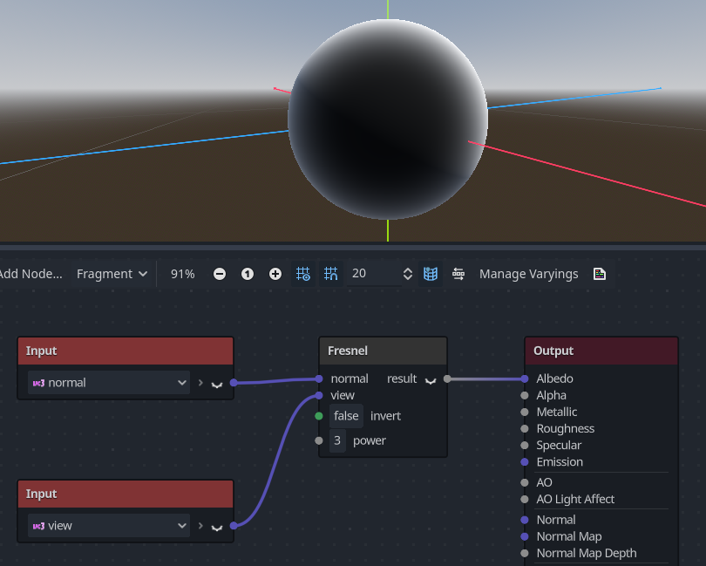Set the Fresnel invert value to true

pyautogui.click(x=346, y=416)
